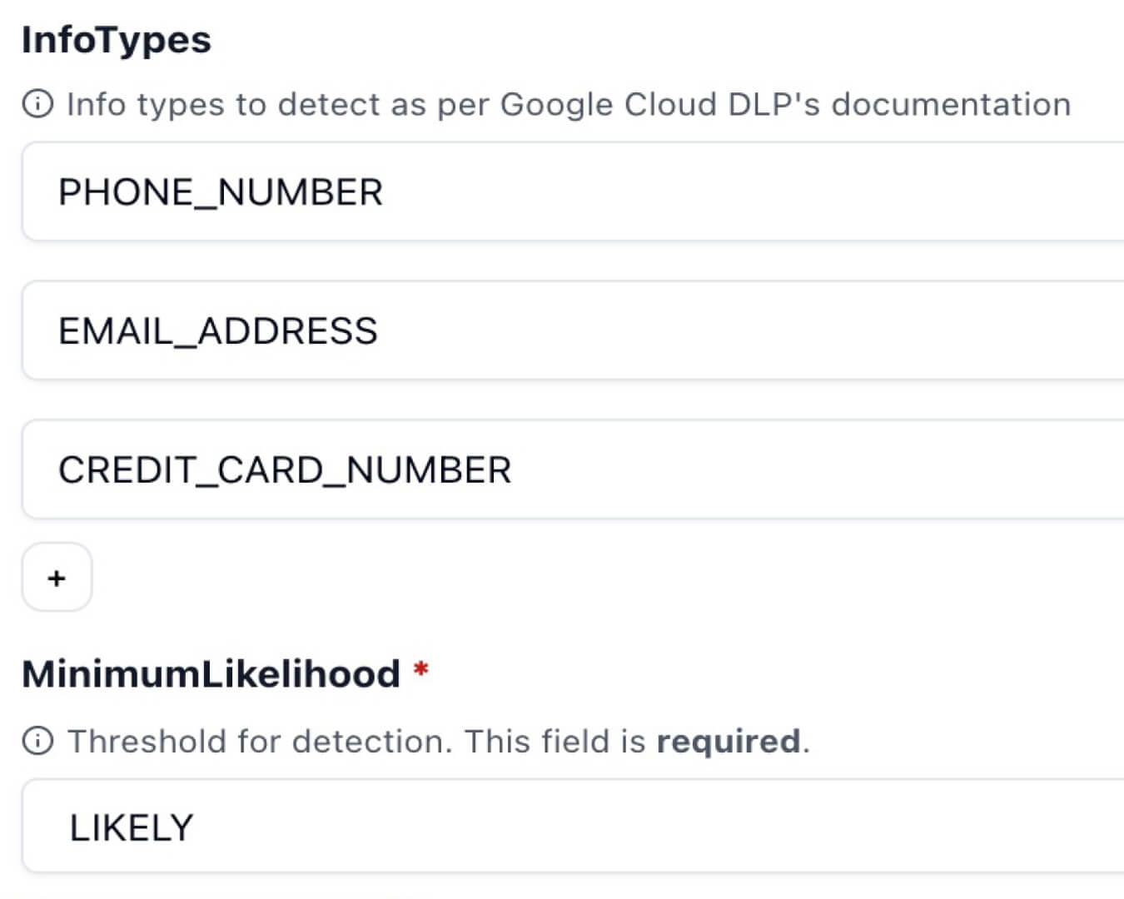1124x899 pixels.
Task: Click the word CARD in third InfoType
Action: pyautogui.click(x=270, y=470)
